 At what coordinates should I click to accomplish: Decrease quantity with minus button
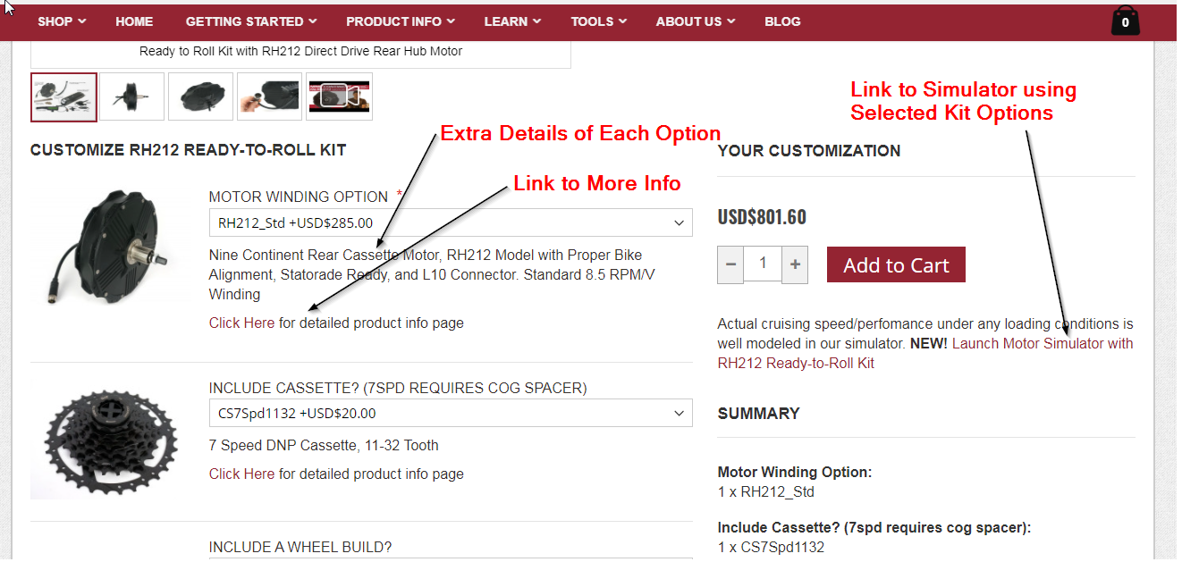point(730,264)
